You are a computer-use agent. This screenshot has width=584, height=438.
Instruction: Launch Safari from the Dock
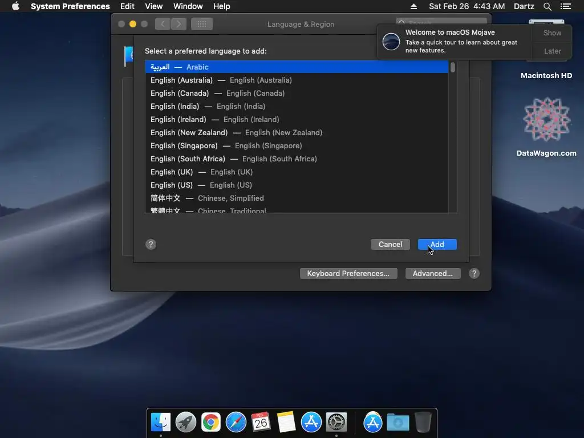point(236,423)
